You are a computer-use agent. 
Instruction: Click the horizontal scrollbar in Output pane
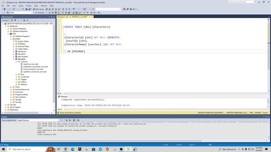tap(102, 141)
